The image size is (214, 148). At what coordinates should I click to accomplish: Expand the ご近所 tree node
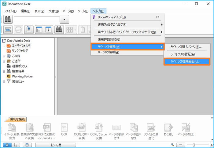4,61
